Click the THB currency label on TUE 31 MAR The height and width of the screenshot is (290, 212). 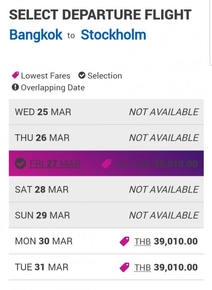click(x=143, y=268)
